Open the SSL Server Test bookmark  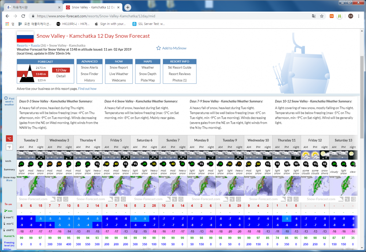pos(149,24)
